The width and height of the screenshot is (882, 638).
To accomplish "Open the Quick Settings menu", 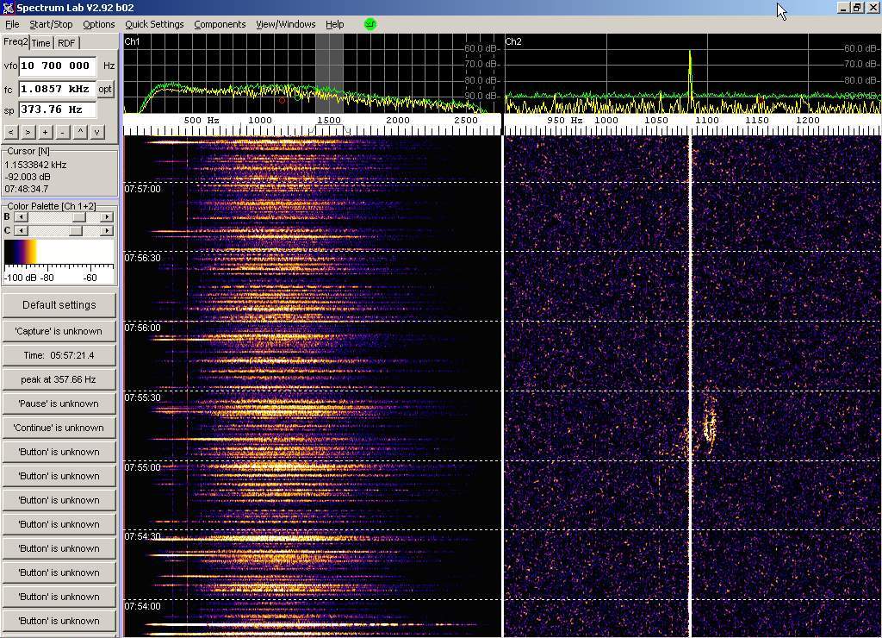I will coord(154,24).
